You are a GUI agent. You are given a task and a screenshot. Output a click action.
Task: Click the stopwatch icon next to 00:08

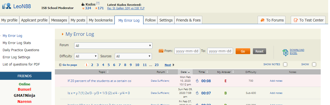tap(197, 81)
